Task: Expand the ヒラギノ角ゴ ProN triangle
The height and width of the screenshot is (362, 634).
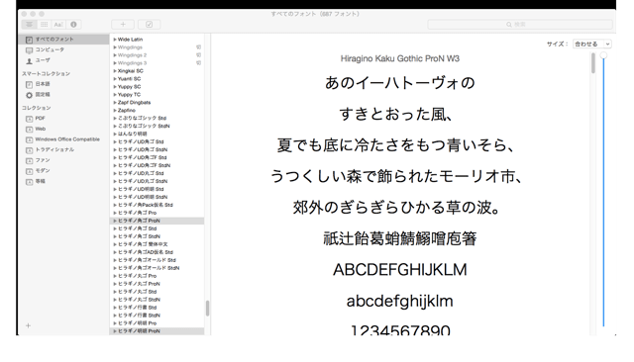Action: (115, 221)
